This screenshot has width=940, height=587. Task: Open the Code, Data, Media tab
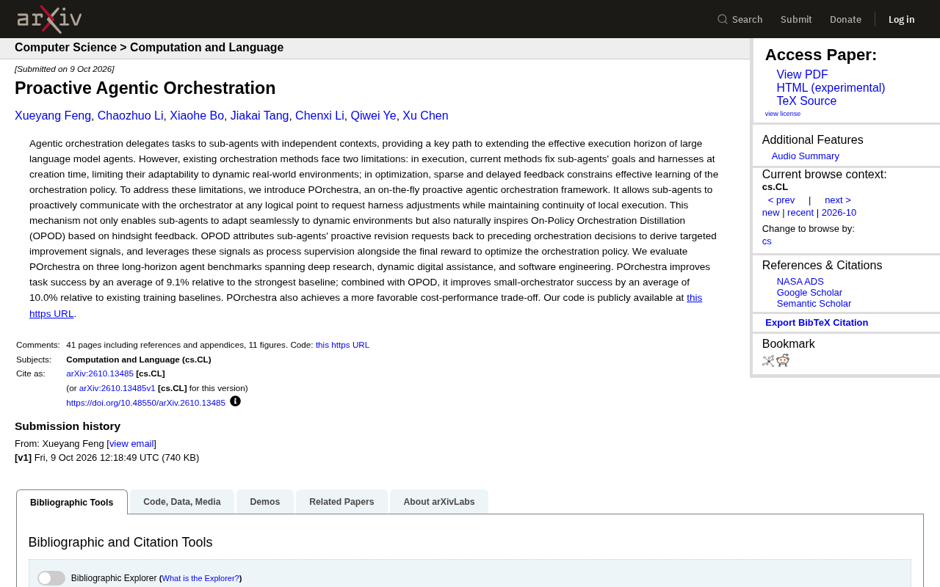click(x=182, y=502)
